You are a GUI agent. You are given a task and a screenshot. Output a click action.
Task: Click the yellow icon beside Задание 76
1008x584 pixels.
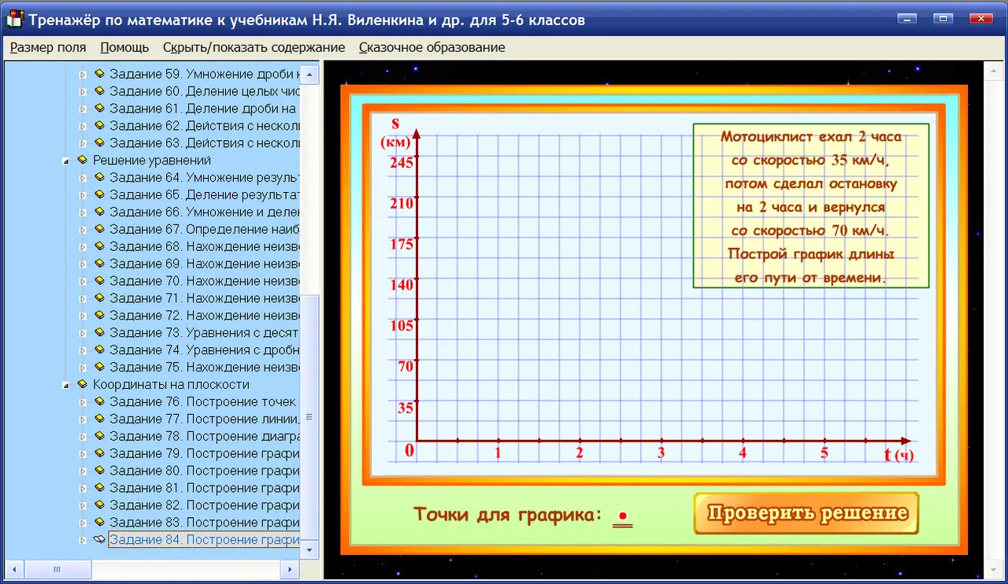(99, 401)
